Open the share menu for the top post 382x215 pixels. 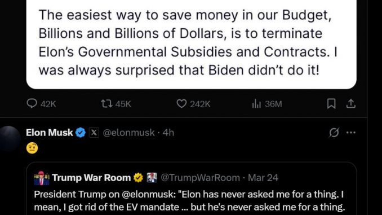point(351,104)
